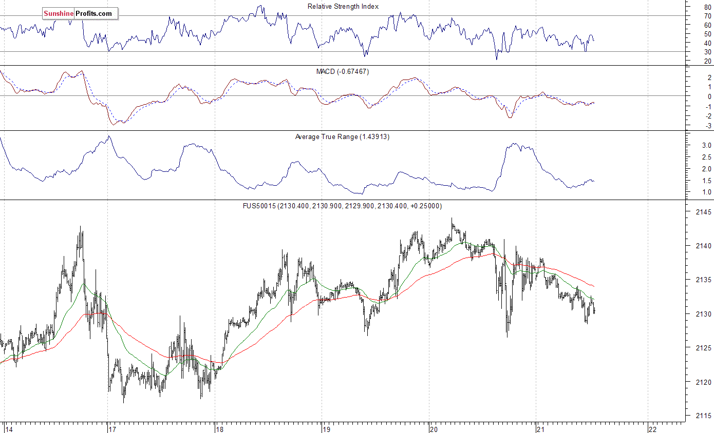Viewport: 714px width, 433px height.
Task: Click the ATR axis value 1.5
Action: tap(707, 181)
